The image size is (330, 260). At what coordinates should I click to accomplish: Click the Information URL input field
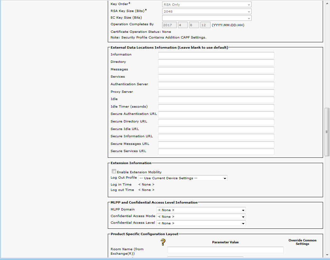tap(216, 55)
